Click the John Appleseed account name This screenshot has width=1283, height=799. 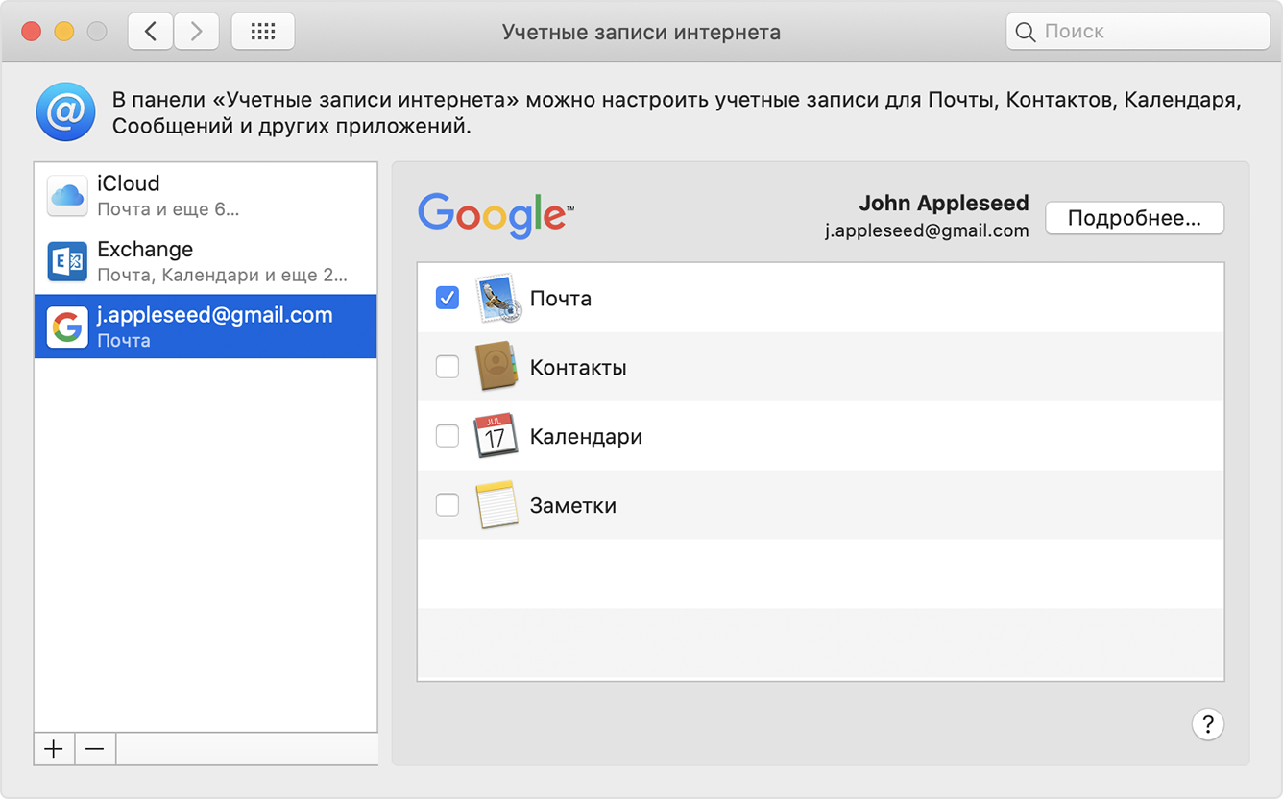pyautogui.click(x=943, y=203)
